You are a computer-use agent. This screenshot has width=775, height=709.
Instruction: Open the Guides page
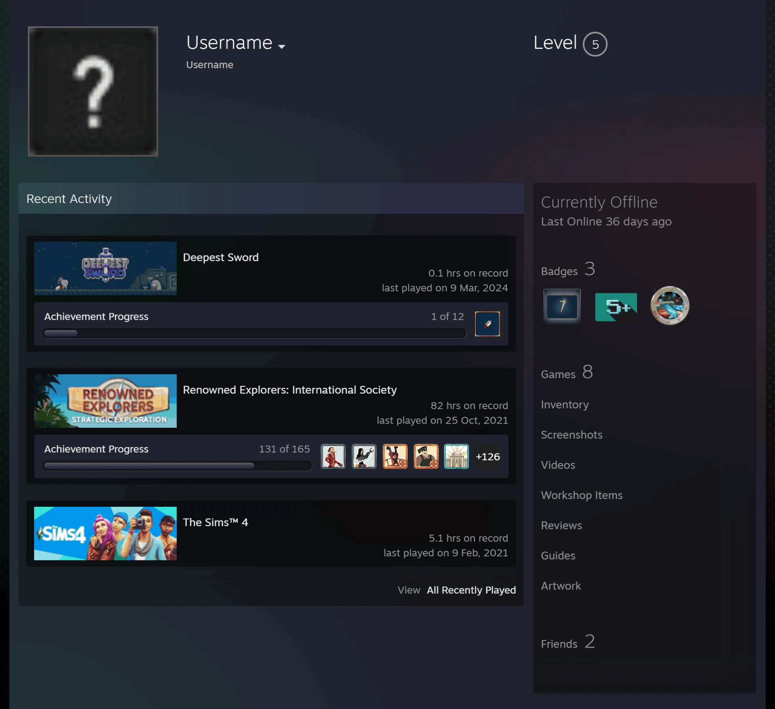point(558,556)
